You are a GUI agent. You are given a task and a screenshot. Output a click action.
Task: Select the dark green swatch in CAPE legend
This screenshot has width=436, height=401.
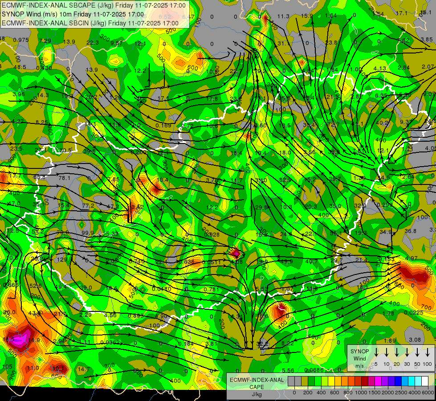point(311,381)
